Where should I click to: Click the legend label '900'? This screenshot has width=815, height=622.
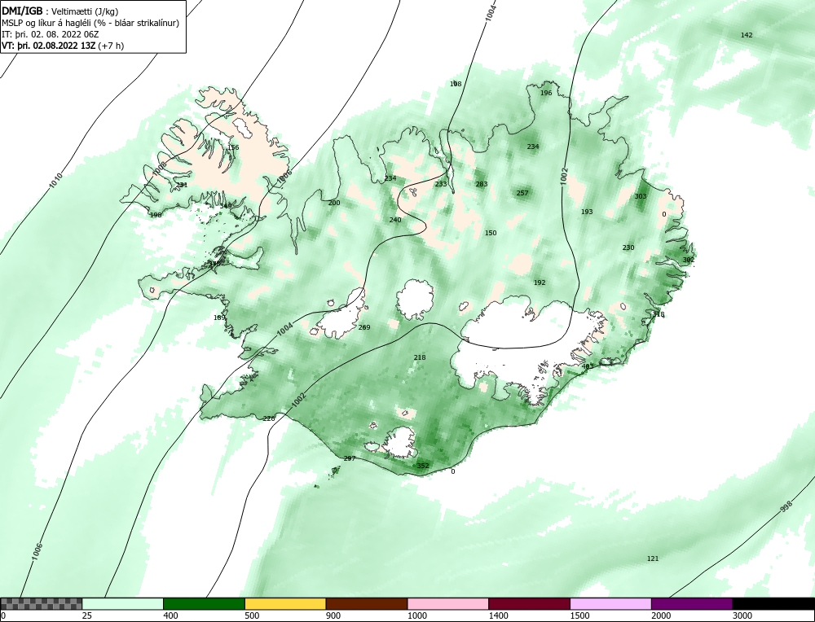point(333,615)
